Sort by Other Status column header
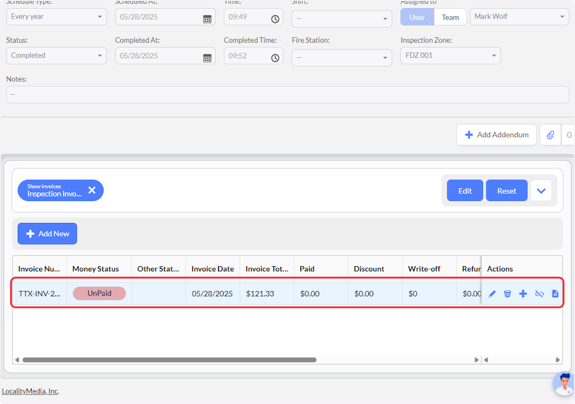Screen dimensions: 575x404 (159, 269)
